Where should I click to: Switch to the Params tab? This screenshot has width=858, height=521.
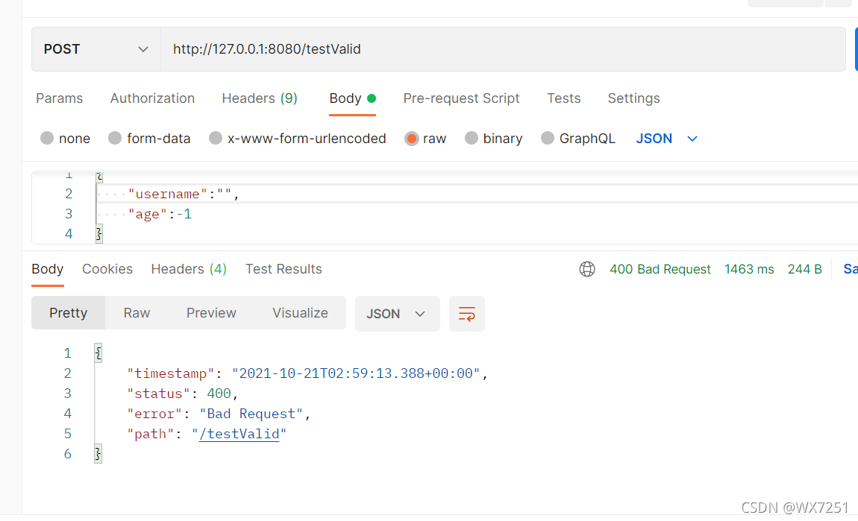click(x=60, y=98)
